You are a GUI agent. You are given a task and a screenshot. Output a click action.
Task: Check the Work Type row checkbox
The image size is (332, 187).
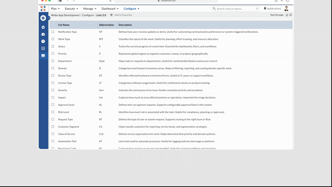53,39
